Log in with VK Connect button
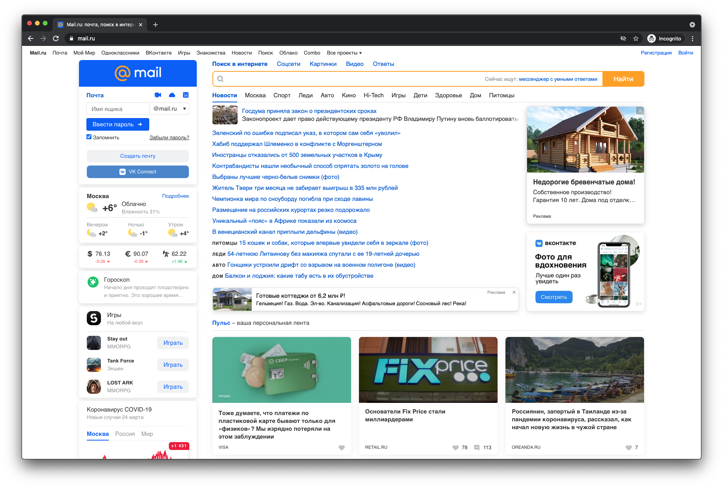Viewport: 723px width, 488px height. tap(138, 172)
